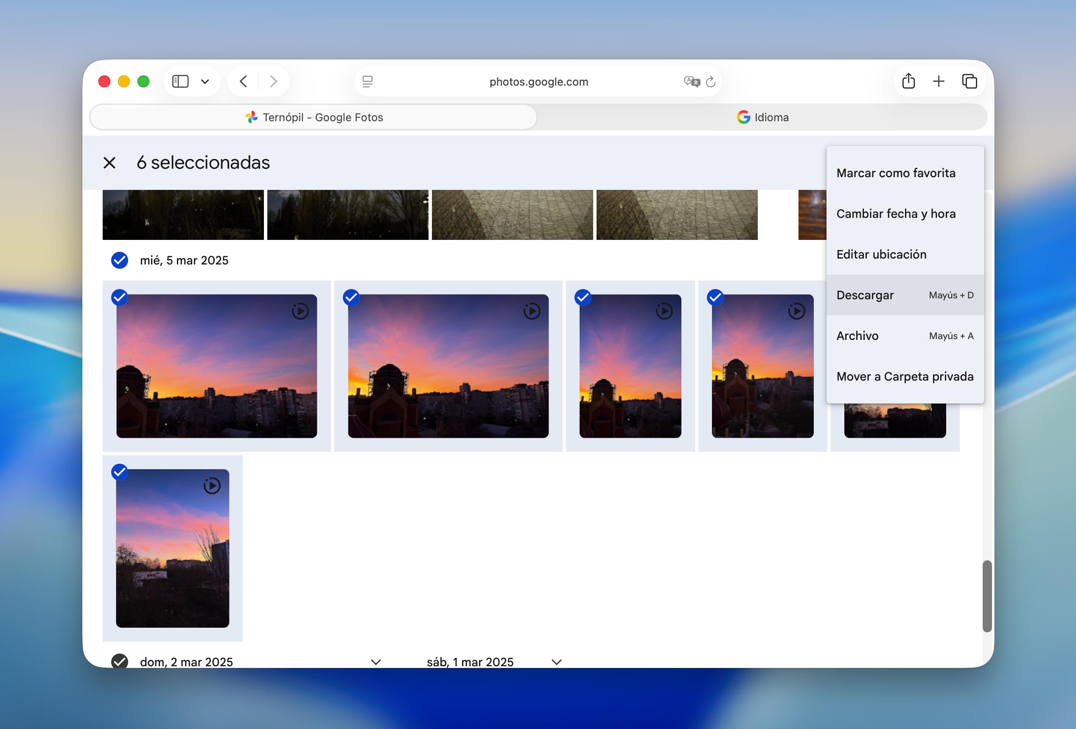
Task: Open the third narrow sunset thumbnail
Action: [630, 366]
